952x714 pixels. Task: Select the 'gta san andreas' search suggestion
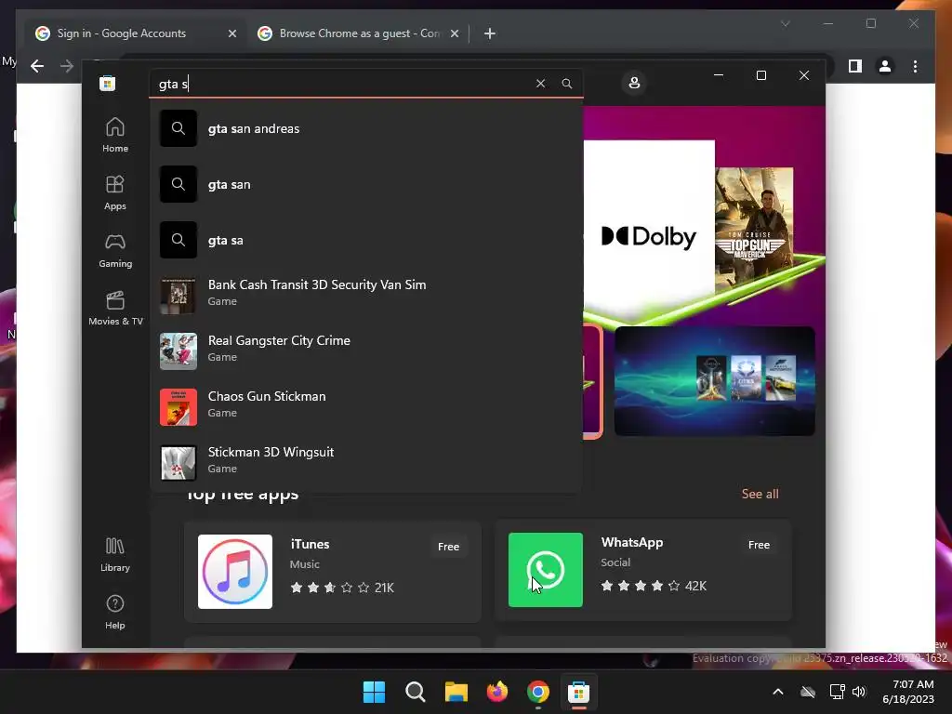366,128
